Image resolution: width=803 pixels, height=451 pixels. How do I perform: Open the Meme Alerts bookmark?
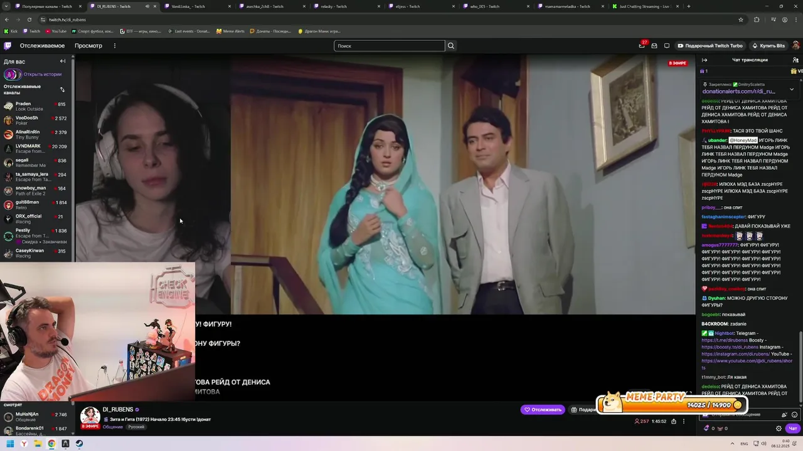point(230,31)
